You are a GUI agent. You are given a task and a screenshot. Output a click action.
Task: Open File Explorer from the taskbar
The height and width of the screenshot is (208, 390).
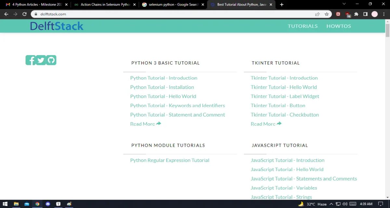[16, 204]
